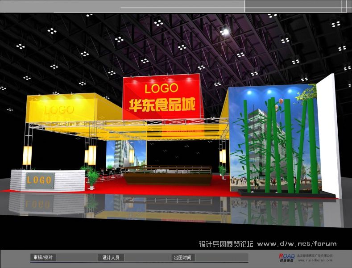Image resolution: width=352 pixels, height=268 pixels.
Task: Open the www.ruiaobolan.com link
Action: (315, 260)
